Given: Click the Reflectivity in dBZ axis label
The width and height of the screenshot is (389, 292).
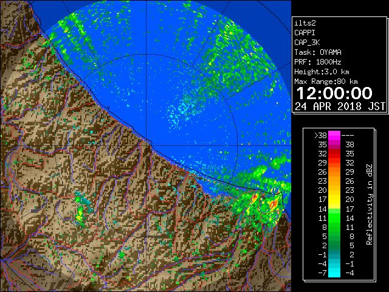Looking at the screenshot, I should [369, 204].
